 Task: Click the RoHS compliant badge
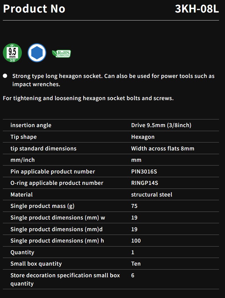[61, 53]
